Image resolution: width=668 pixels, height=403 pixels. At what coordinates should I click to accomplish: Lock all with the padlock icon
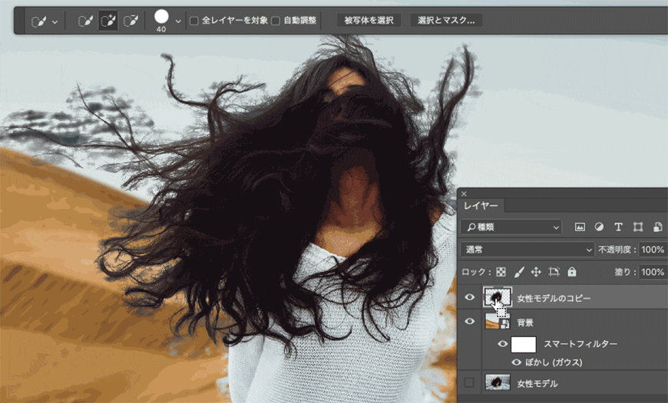pyautogui.click(x=571, y=272)
